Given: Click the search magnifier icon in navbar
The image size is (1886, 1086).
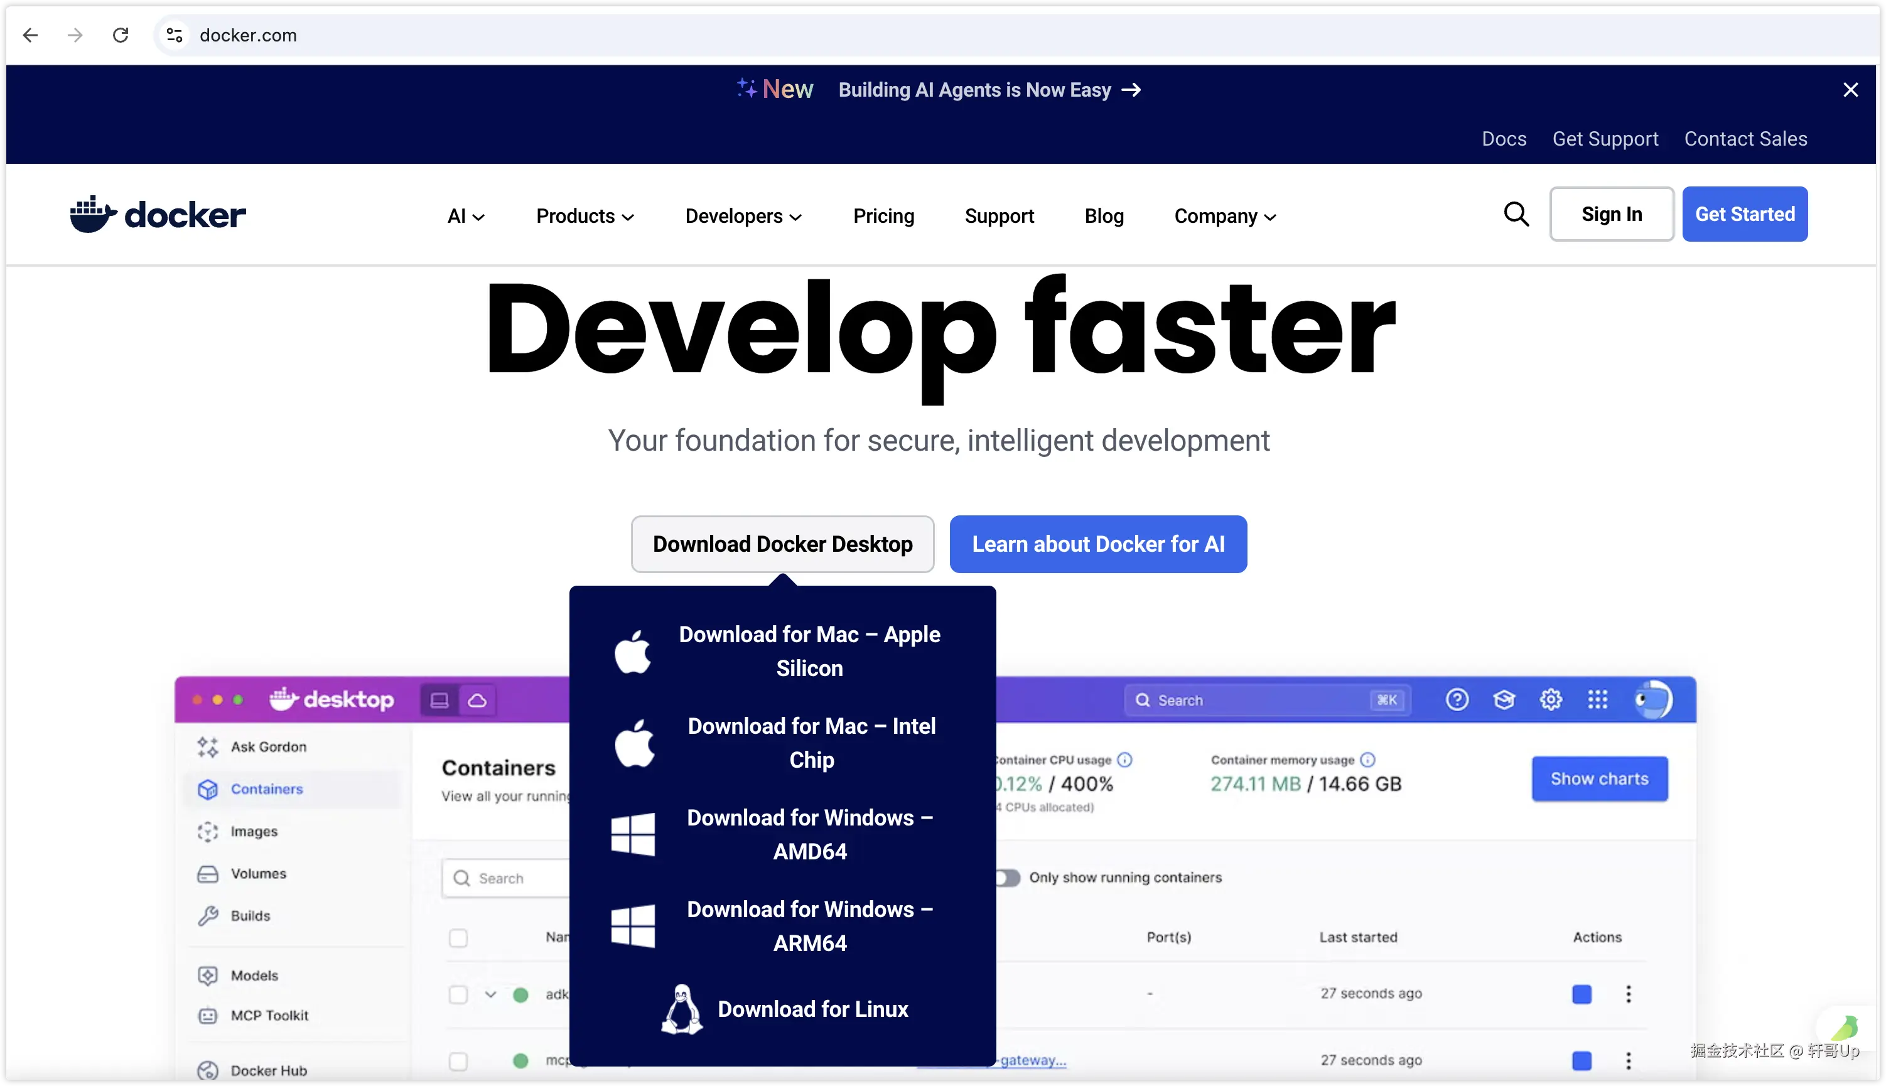Looking at the screenshot, I should [x=1516, y=215].
